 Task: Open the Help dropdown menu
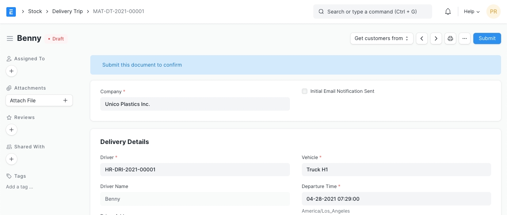(x=472, y=12)
